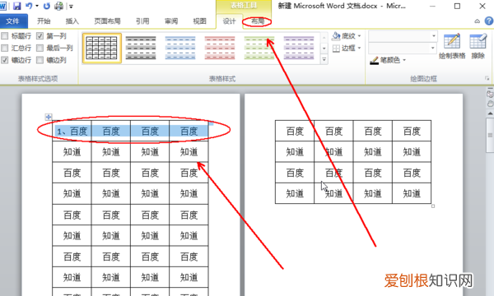This screenshot has height=296, width=494.
Task: Apply the red light shading table style
Action: click(x=220, y=49)
